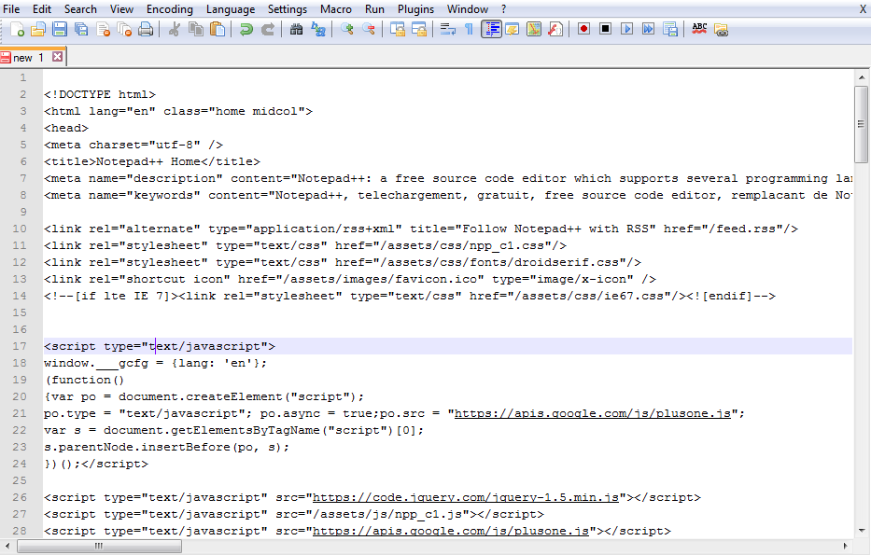The height and width of the screenshot is (555, 871).
Task: Open the Language menu
Action: [x=230, y=8]
